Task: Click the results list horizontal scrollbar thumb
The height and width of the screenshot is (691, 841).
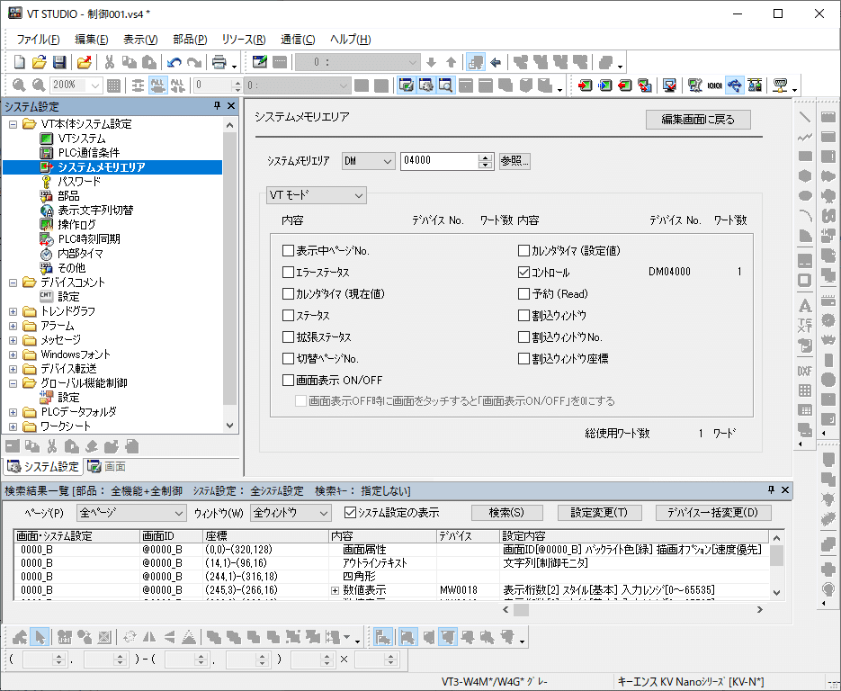Action: (522, 610)
